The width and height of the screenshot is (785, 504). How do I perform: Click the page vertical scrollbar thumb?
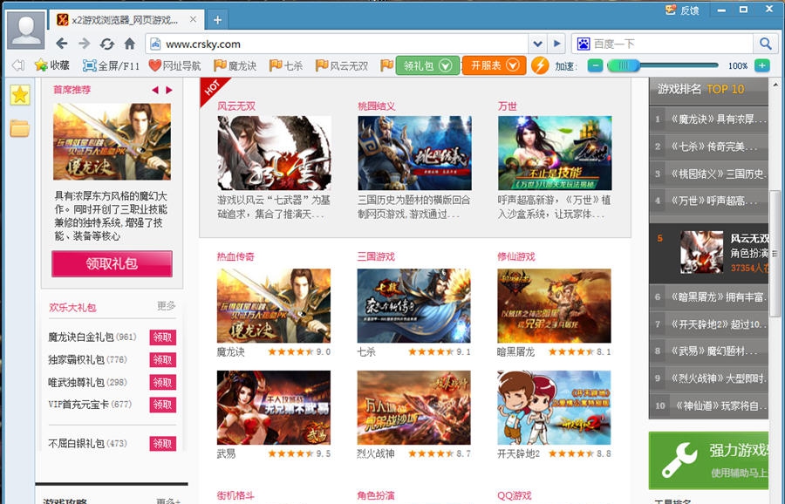pyautogui.click(x=775, y=253)
